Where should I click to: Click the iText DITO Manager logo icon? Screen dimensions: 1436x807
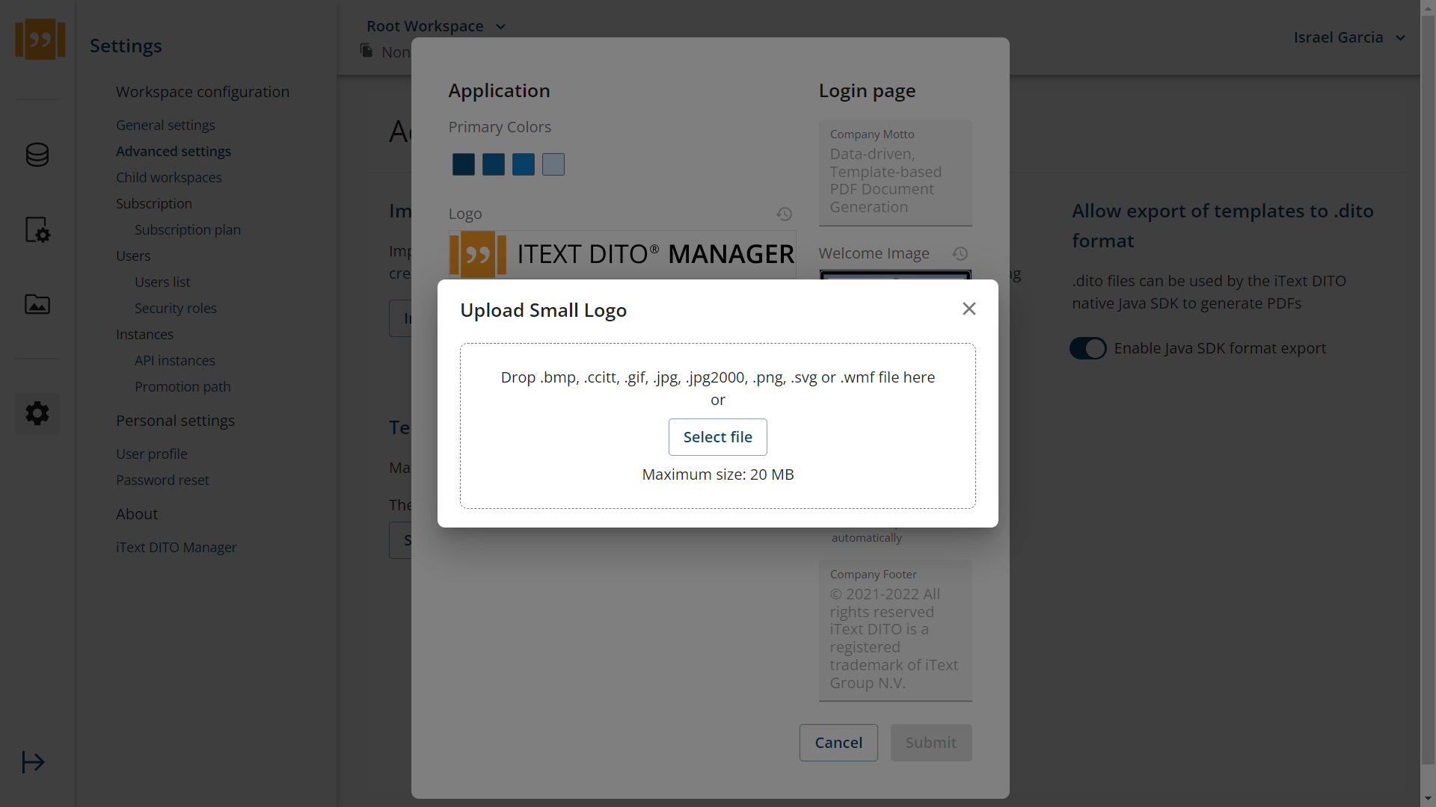pyautogui.click(x=40, y=40)
